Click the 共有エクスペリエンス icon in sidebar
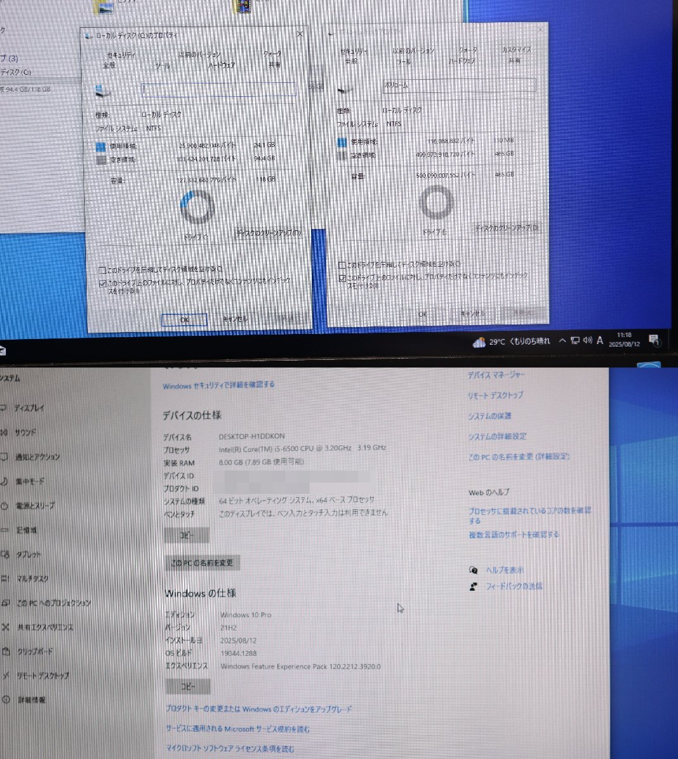Image resolution: width=678 pixels, height=759 pixels. pyautogui.click(x=5, y=627)
